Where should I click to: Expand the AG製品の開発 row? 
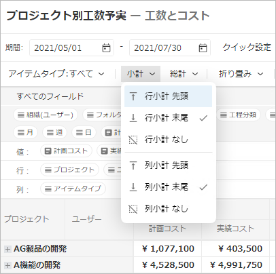(x=7, y=249)
